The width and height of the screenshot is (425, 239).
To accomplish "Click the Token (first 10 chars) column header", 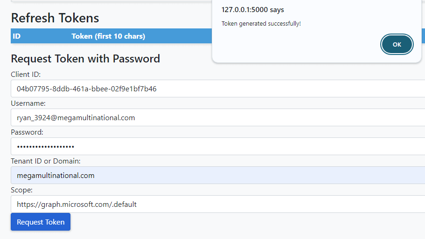I will tap(108, 36).
